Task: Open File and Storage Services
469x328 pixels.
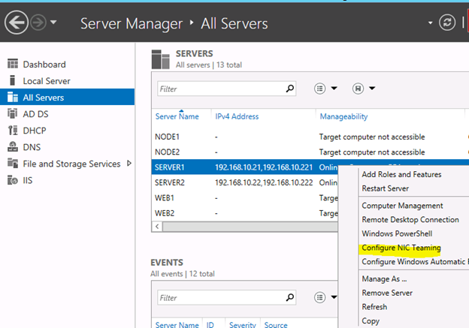Action: (x=72, y=164)
